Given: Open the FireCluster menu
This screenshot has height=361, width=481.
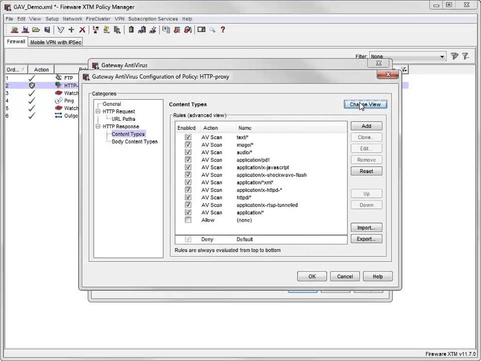Looking at the screenshot, I should [x=98, y=19].
